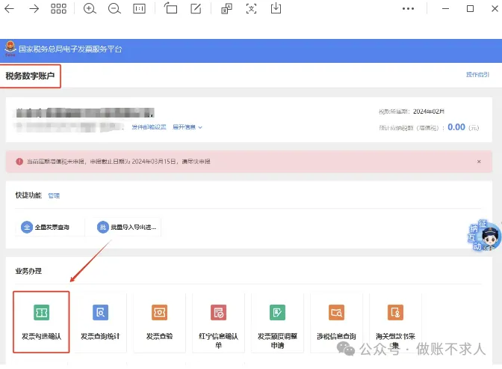Click the 业务办理 section heading
The width and height of the screenshot is (502, 369).
pyautogui.click(x=28, y=271)
